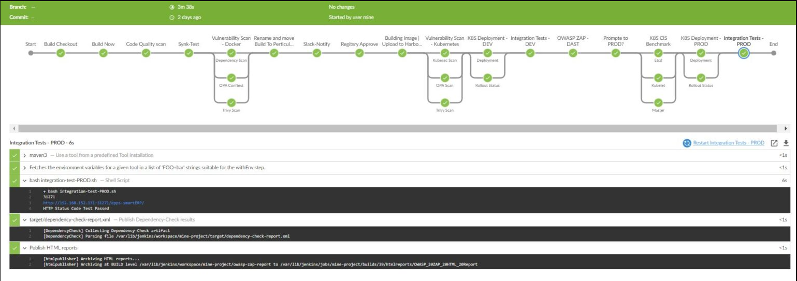Select the Dependency Scan stage node

pyautogui.click(x=231, y=53)
